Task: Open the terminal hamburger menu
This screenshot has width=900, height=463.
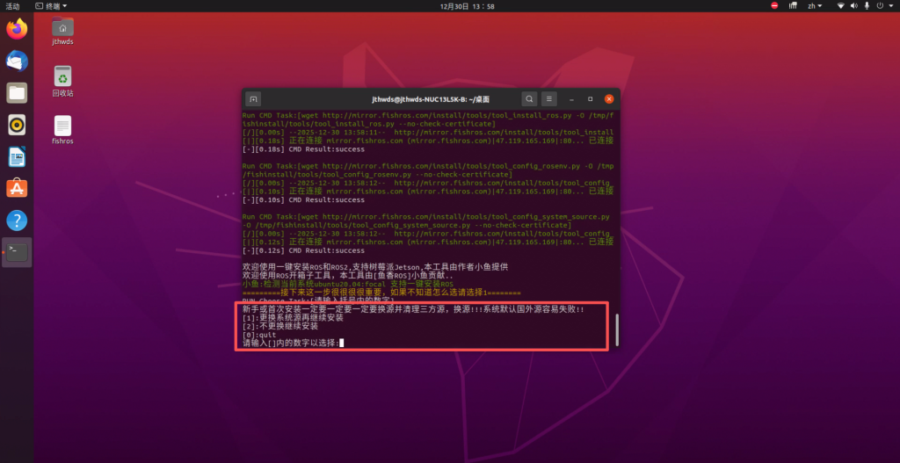Action: (x=549, y=99)
